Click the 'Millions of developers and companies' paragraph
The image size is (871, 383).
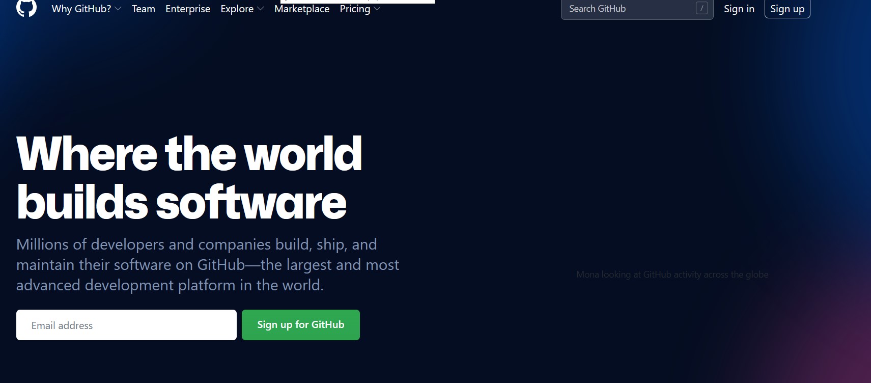208,265
